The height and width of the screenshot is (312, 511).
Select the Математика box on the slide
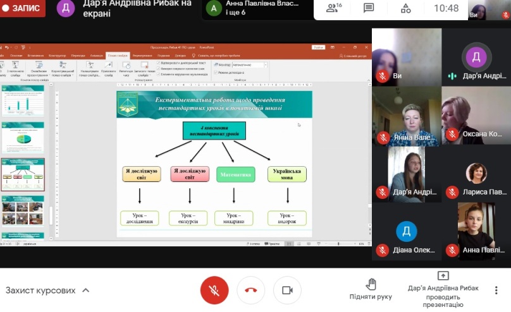[x=236, y=174]
